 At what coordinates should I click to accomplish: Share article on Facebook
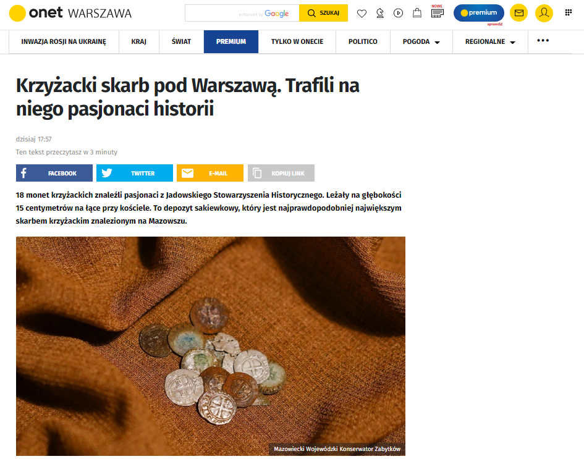pyautogui.click(x=54, y=173)
